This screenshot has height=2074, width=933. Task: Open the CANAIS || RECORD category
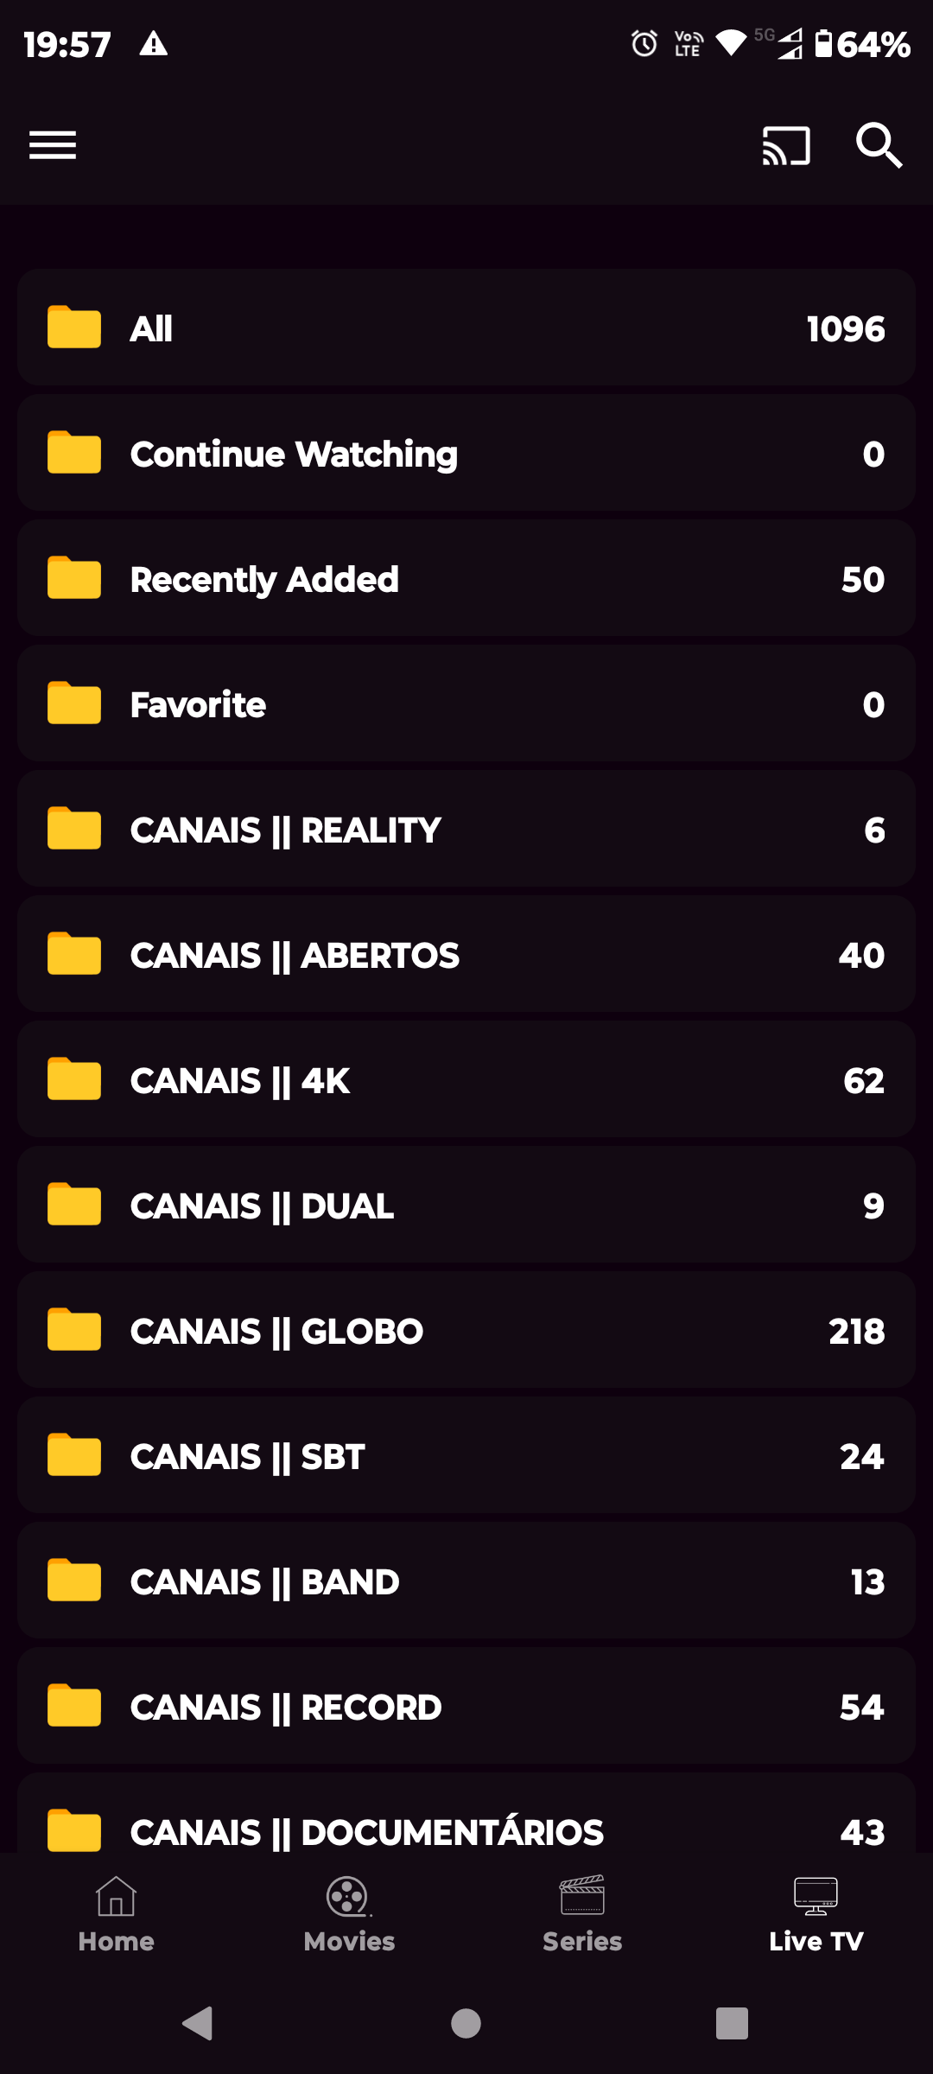(466, 1706)
